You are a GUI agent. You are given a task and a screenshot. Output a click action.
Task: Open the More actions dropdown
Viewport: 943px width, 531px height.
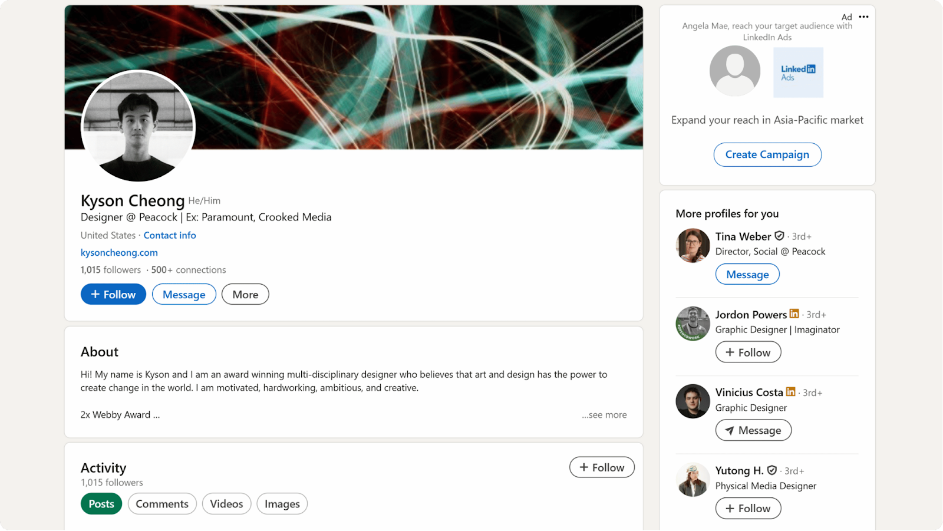click(x=245, y=295)
